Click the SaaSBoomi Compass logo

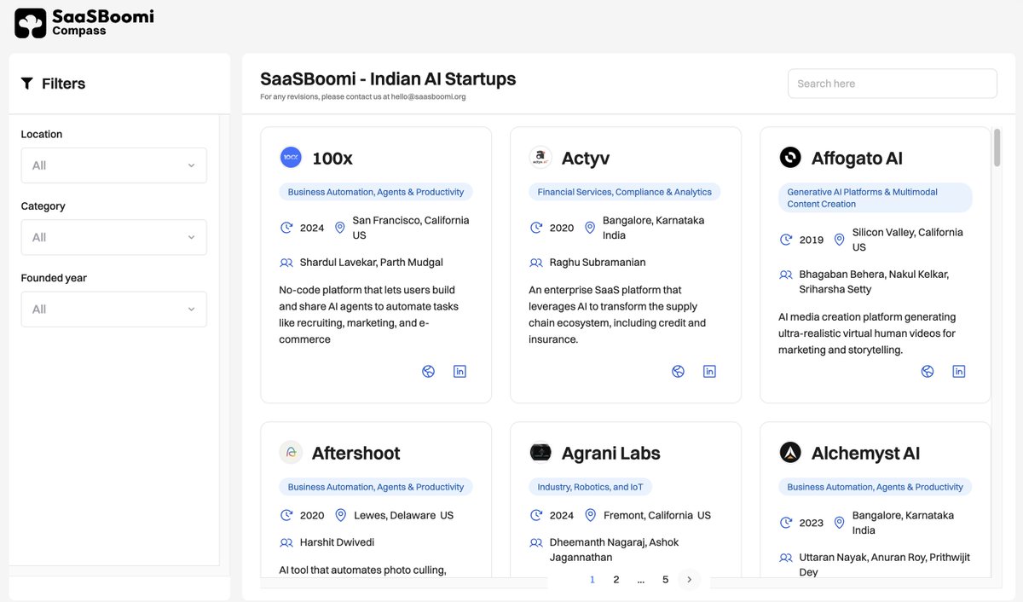84,23
